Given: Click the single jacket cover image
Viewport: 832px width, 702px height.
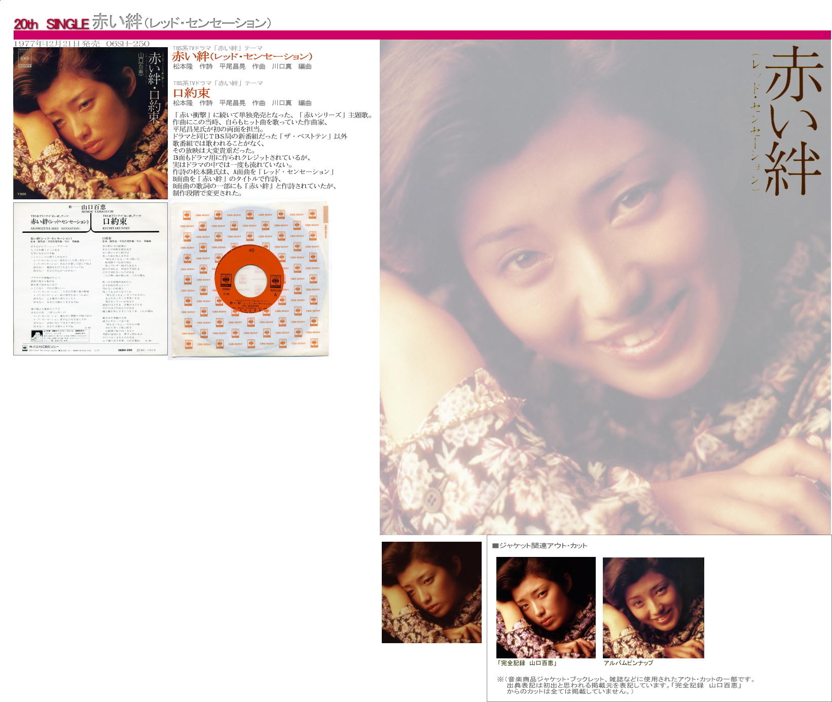Looking at the screenshot, I should point(90,123).
